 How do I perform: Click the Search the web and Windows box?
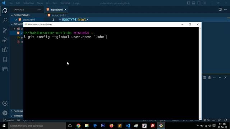pos(37,126)
